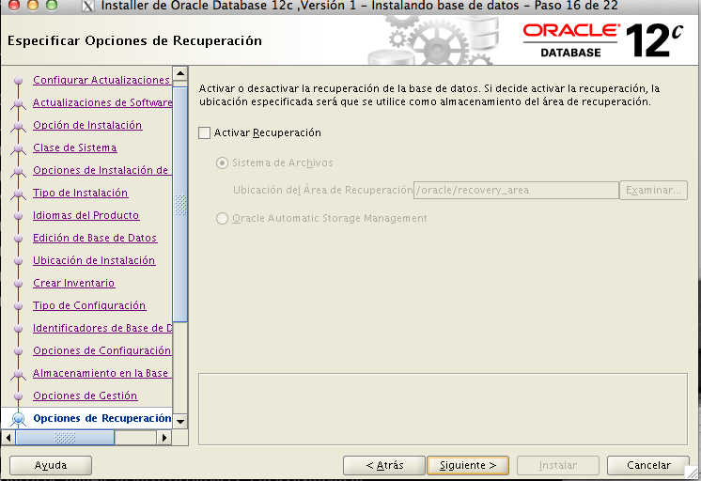The height and width of the screenshot is (481, 701).
Task: Click the vertical scrollbar thumb of steps list
Action: [180, 204]
